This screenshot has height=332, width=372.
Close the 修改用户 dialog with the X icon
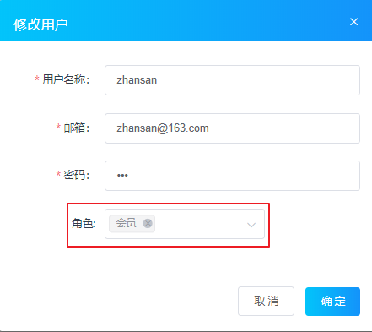click(353, 22)
